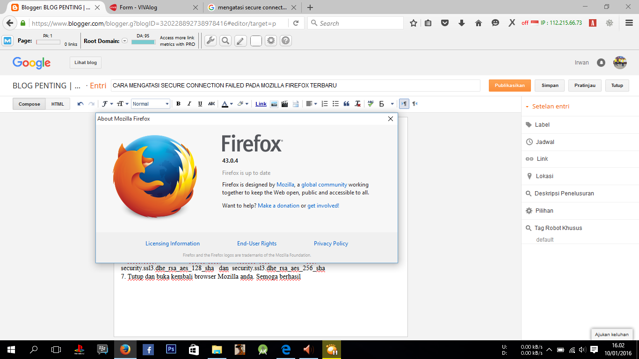
Task: Open the Normal paragraph format combo box
Action: (151, 104)
